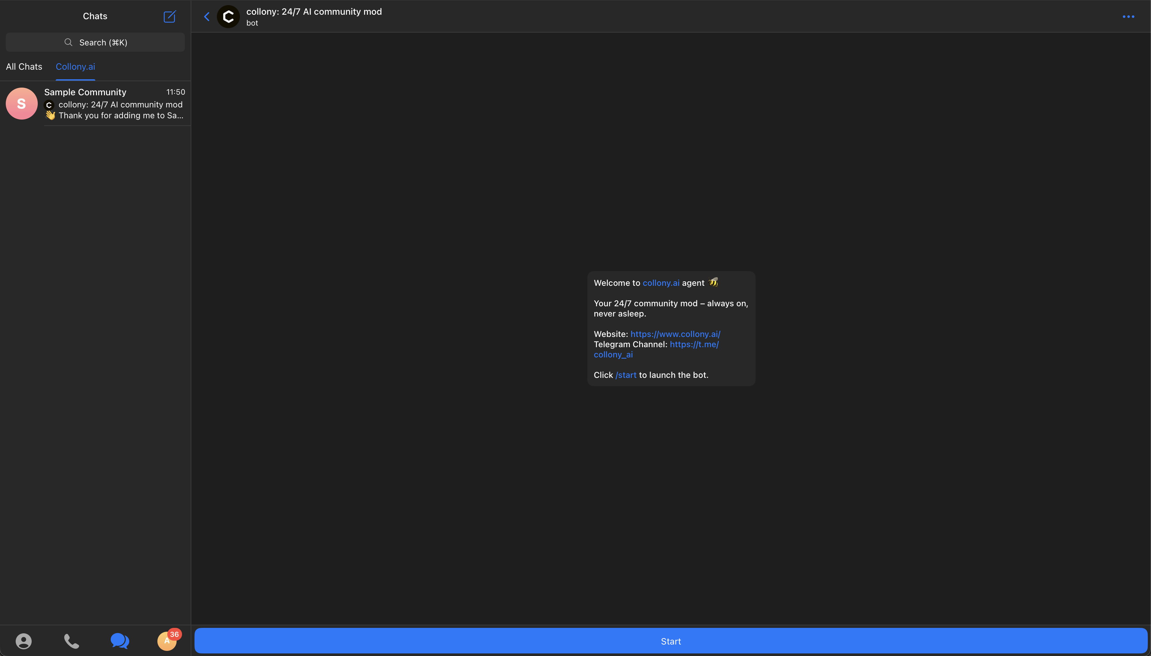Image resolution: width=1151 pixels, height=656 pixels.
Task: Click the search magnifier icon
Action: pyautogui.click(x=68, y=42)
